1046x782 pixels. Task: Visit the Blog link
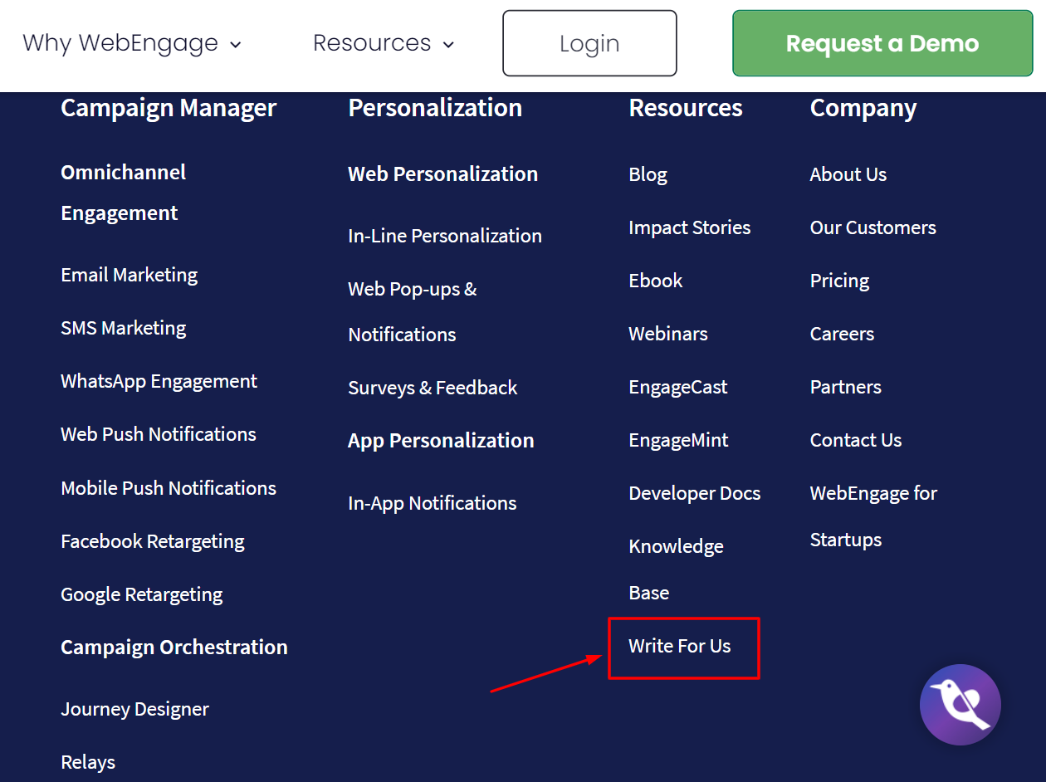(648, 174)
